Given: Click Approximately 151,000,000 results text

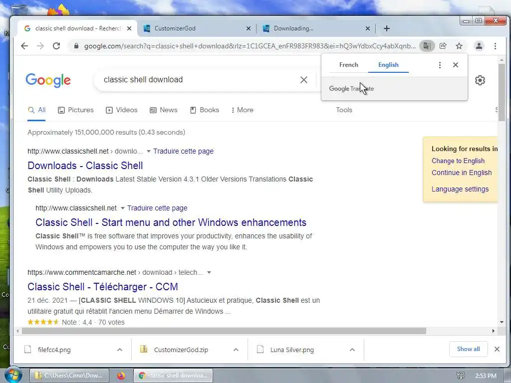Looking at the screenshot, I should click(x=106, y=133).
